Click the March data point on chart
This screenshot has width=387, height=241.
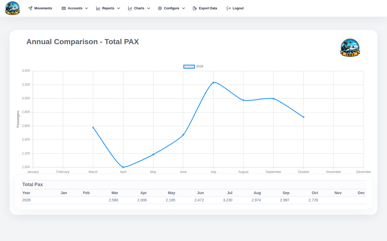pos(93,127)
